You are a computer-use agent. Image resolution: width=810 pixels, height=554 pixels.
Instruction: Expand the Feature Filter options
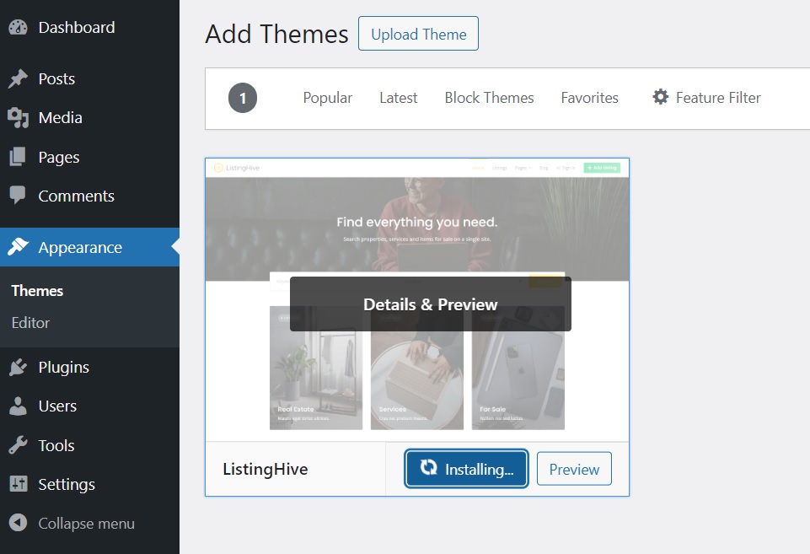tap(706, 98)
